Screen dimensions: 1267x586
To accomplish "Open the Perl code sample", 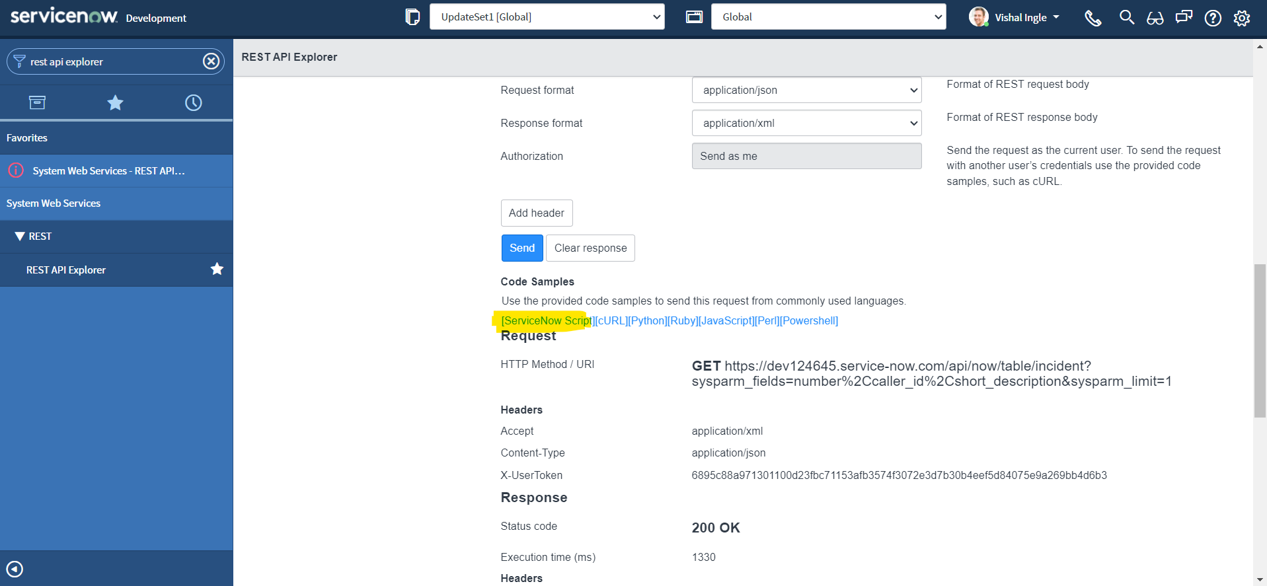I will tap(767, 320).
